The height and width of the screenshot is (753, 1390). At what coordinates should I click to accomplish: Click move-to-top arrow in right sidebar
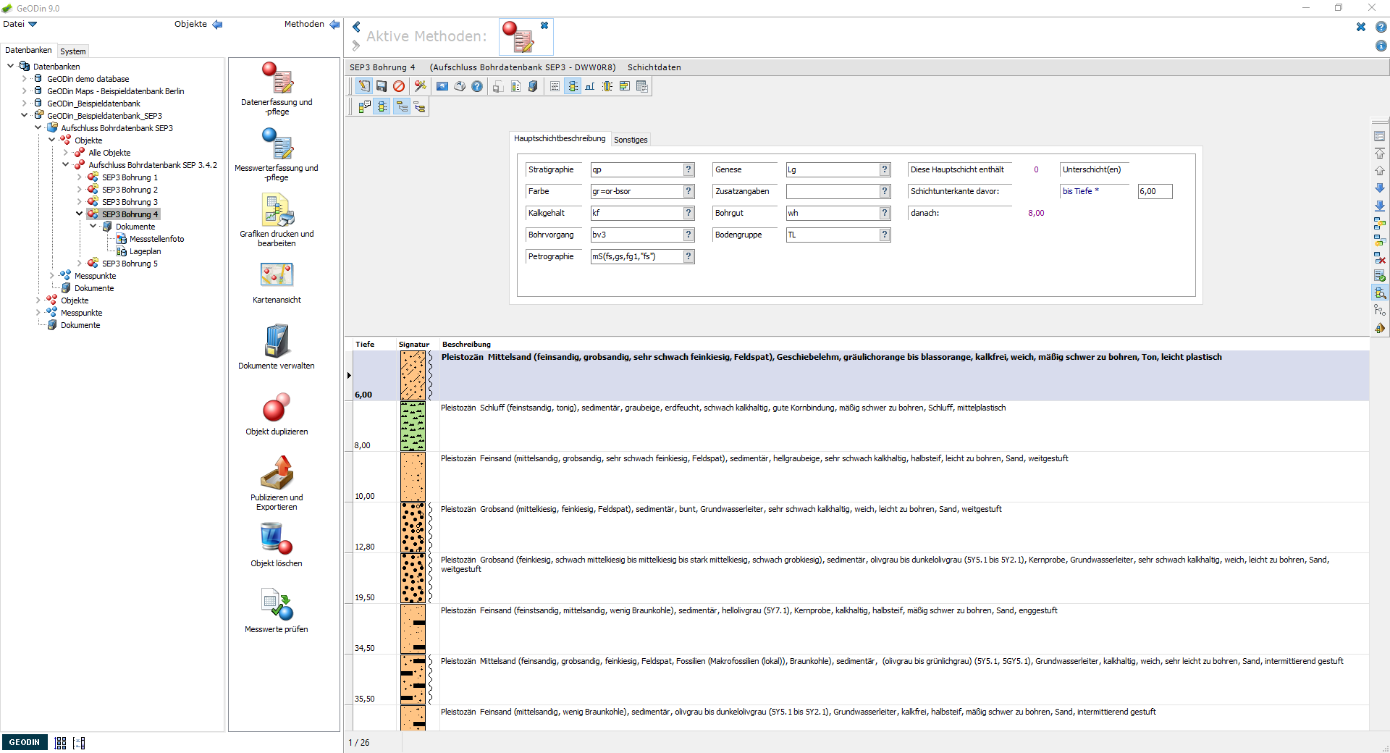[x=1380, y=153]
